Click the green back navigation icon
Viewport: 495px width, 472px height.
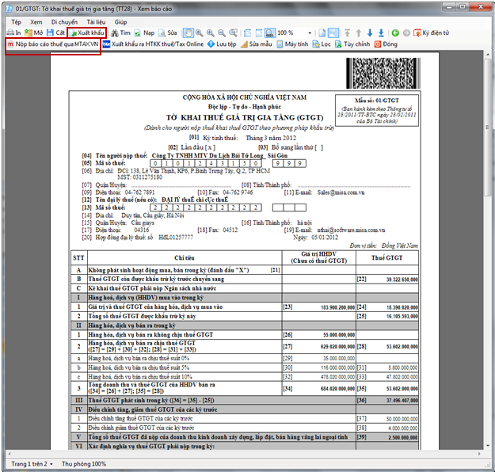coord(395,32)
